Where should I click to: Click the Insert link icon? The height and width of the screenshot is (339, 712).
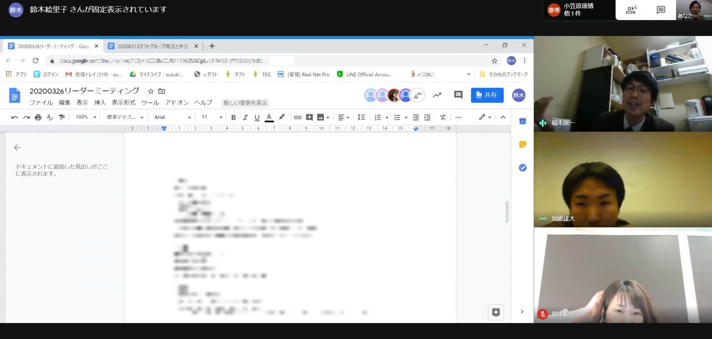pos(297,118)
